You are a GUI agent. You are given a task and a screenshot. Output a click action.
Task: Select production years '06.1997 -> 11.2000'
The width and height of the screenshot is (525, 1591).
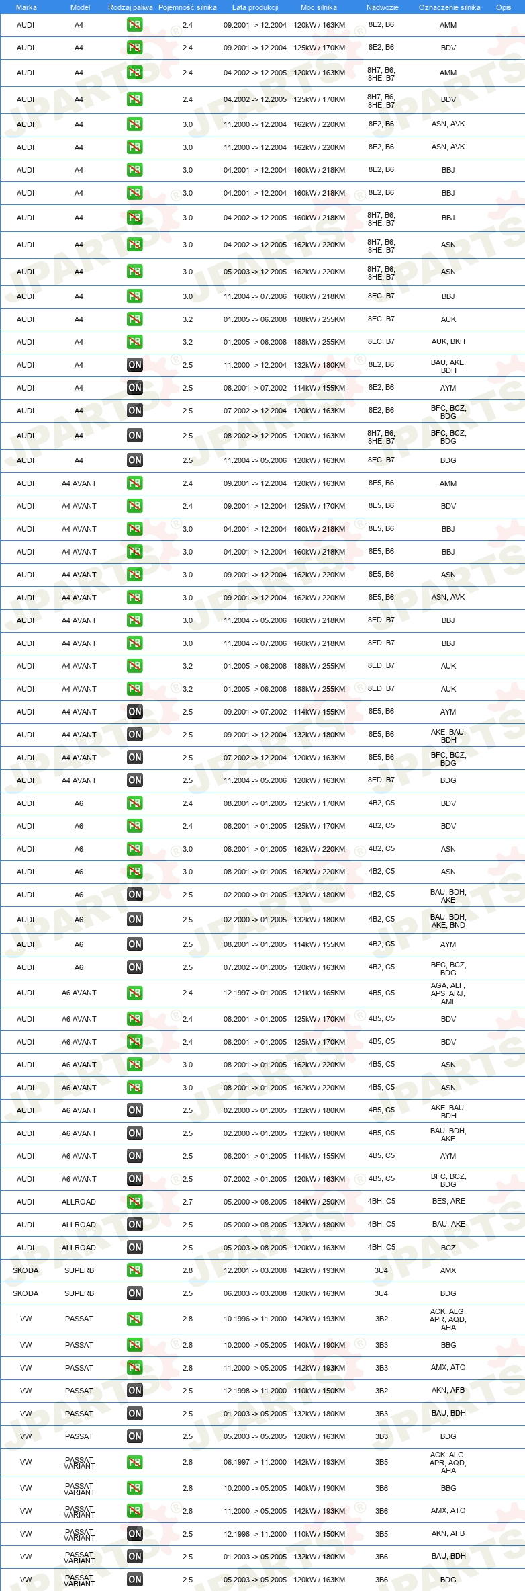[x=255, y=1462]
